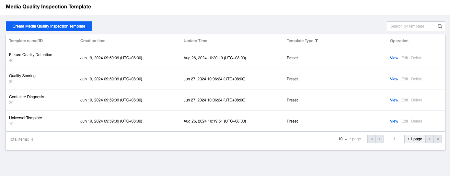Go to the next page arrow

coord(430,139)
